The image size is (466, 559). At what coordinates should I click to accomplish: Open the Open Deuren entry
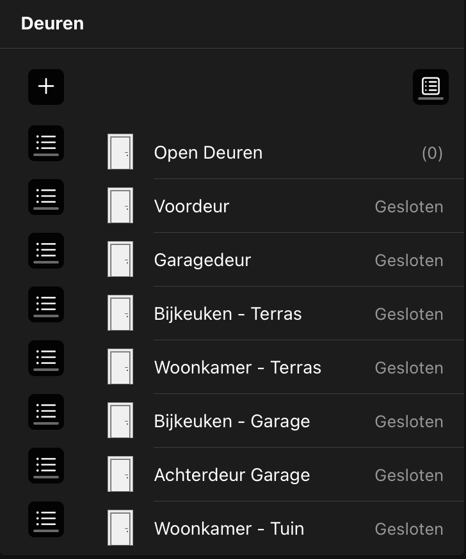click(x=208, y=153)
